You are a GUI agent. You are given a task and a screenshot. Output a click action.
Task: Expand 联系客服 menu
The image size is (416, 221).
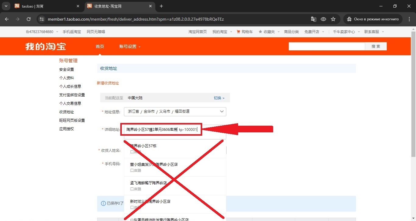point(374,32)
